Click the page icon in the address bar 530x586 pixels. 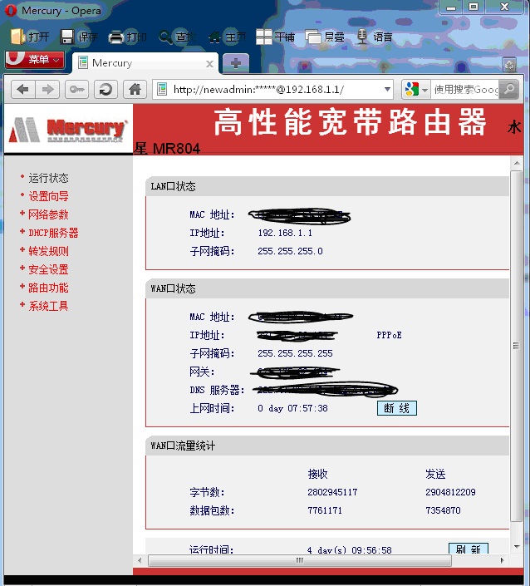pos(162,89)
